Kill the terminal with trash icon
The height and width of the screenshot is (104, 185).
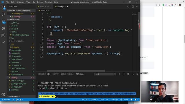(128, 74)
